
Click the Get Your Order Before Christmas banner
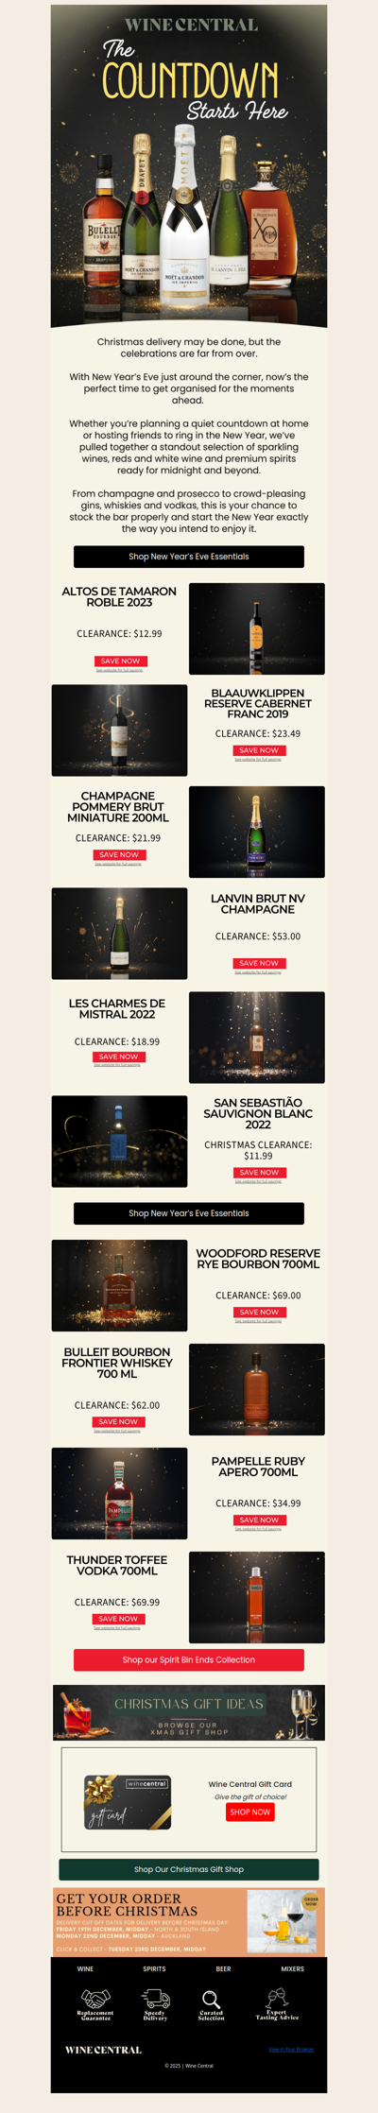(x=189, y=1921)
